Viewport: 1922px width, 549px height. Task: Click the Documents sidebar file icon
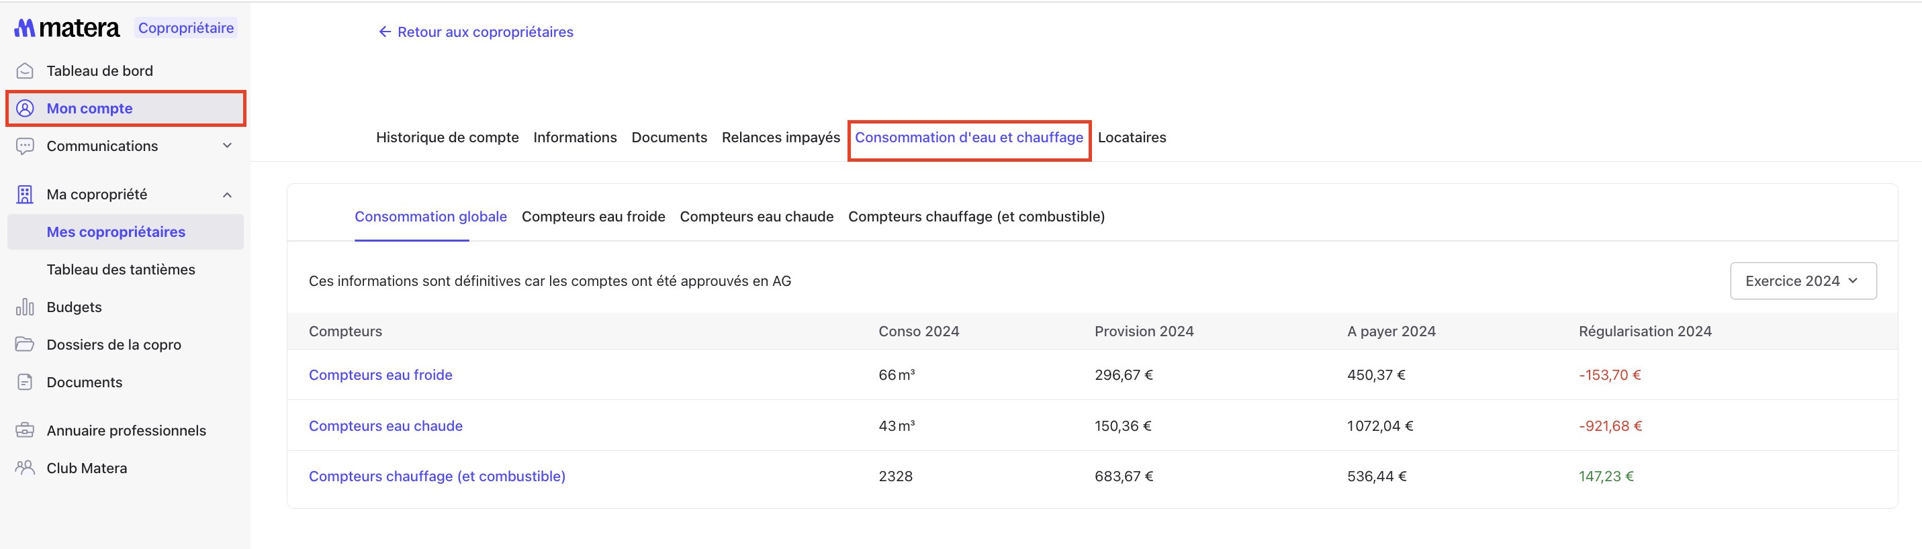[x=25, y=383]
